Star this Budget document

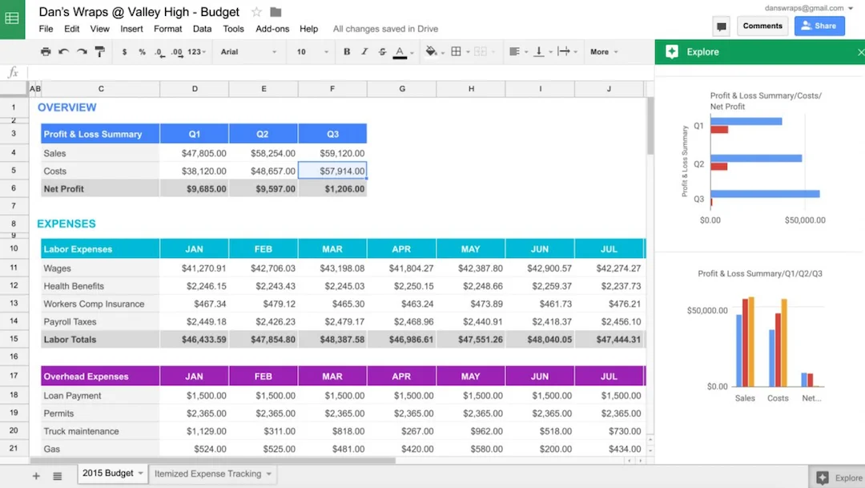pyautogui.click(x=256, y=12)
